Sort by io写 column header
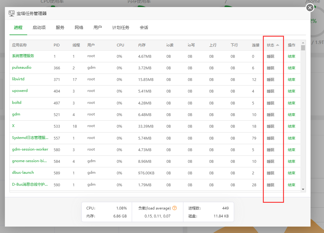 point(191,45)
